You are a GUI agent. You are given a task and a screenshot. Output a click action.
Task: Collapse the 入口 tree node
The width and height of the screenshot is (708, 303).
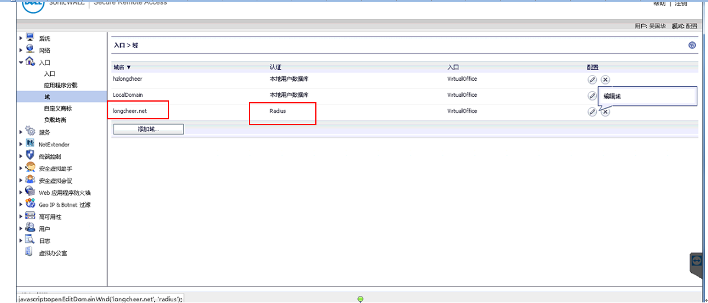tap(21, 62)
